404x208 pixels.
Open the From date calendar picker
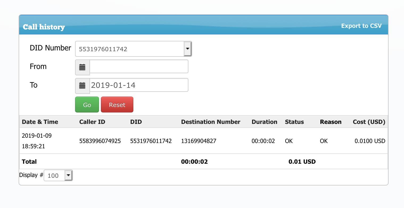click(x=83, y=67)
